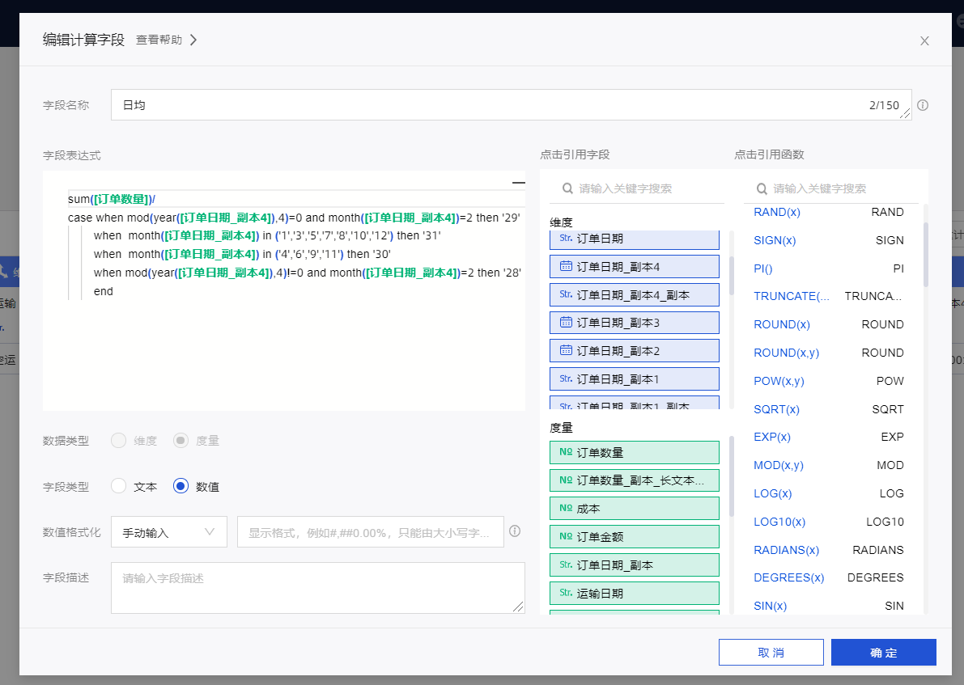Insert the MOD(x,y) function from list
The height and width of the screenshot is (685, 964).
point(778,465)
